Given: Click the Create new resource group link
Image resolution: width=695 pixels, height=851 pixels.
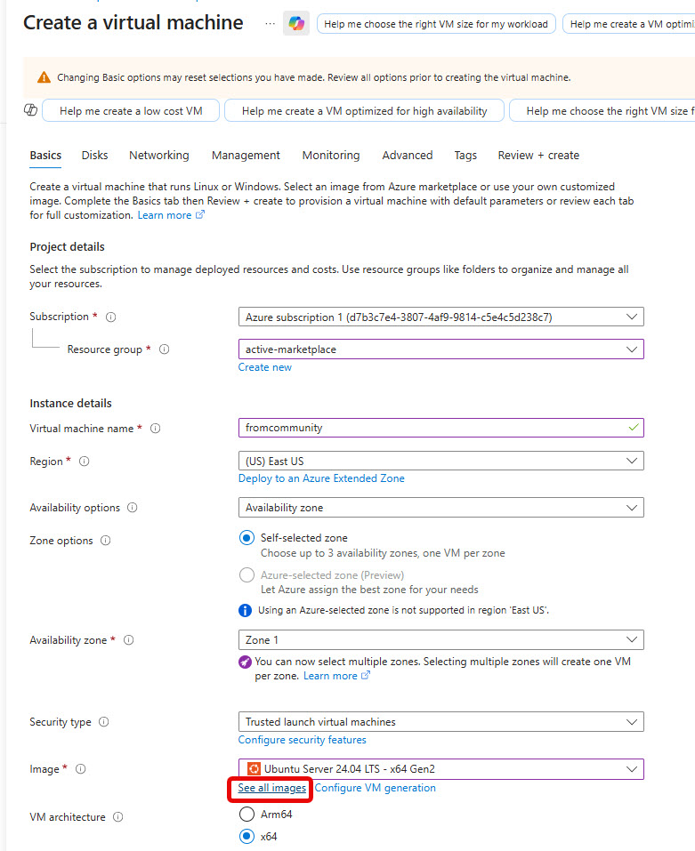Looking at the screenshot, I should click(265, 367).
